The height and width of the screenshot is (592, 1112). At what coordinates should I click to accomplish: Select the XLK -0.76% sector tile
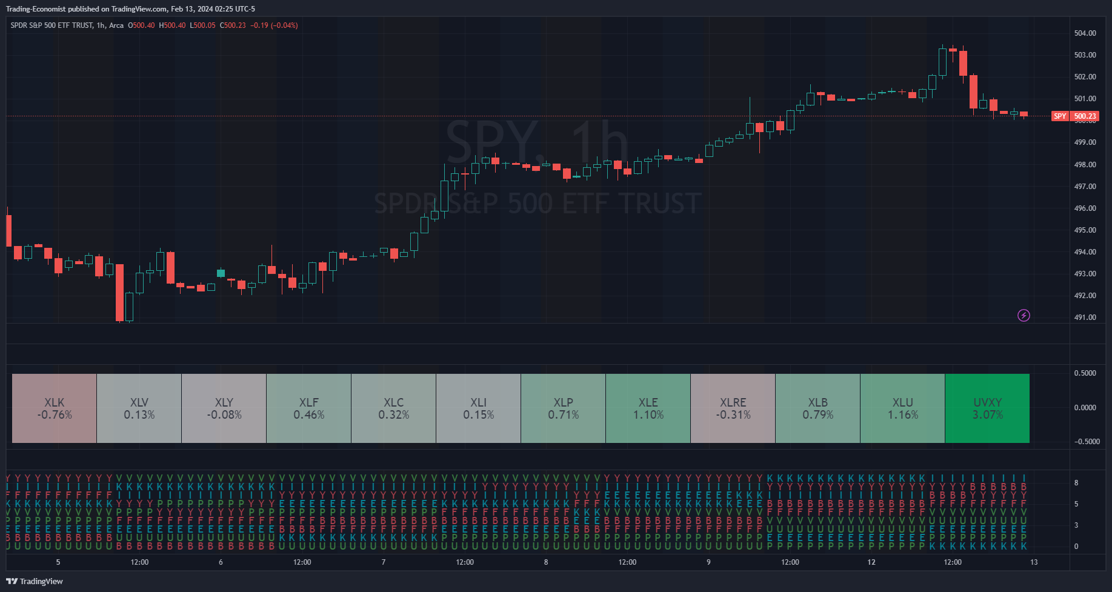(55, 408)
